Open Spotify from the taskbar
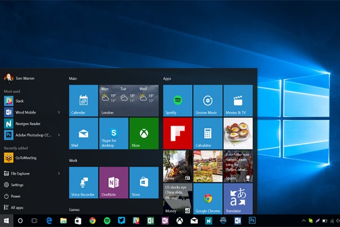The image size is (340, 227). pos(107,221)
